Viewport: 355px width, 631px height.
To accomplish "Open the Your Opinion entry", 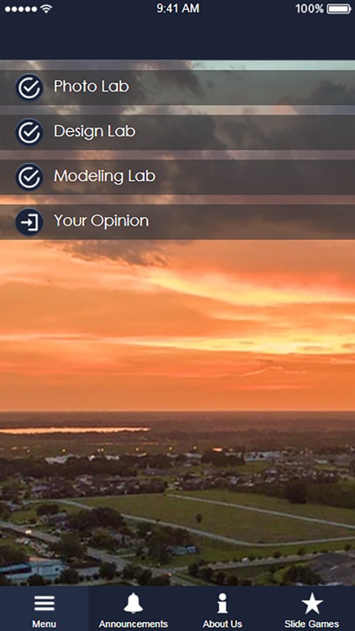I will pos(177,222).
